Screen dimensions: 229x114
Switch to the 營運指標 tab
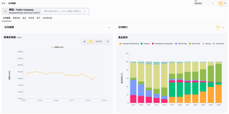pos(16,18)
